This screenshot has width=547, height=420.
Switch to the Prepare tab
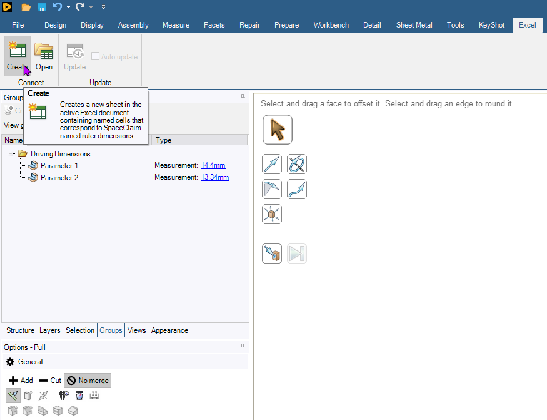point(286,25)
